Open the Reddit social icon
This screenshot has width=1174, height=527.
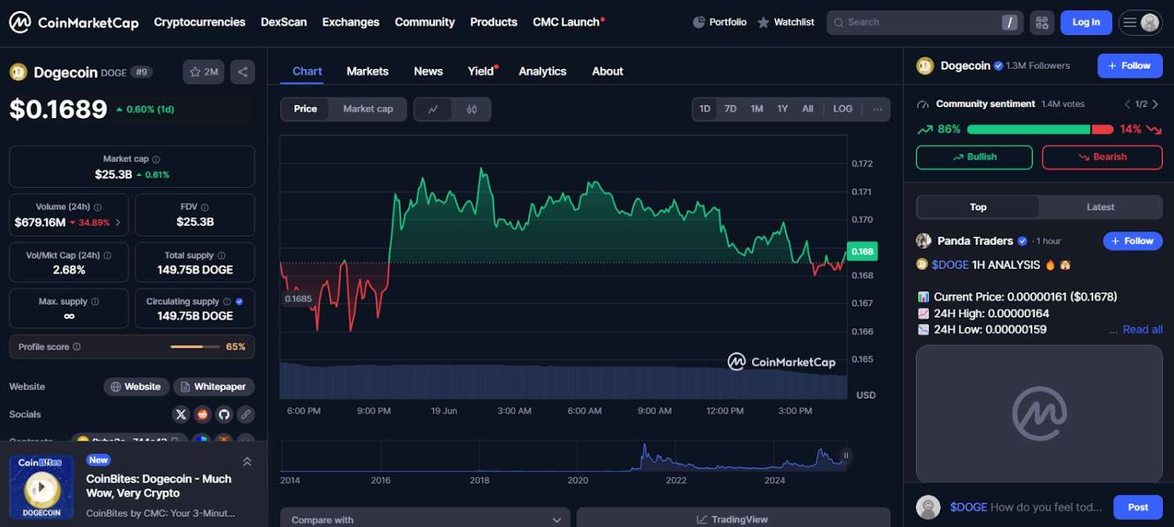203,414
